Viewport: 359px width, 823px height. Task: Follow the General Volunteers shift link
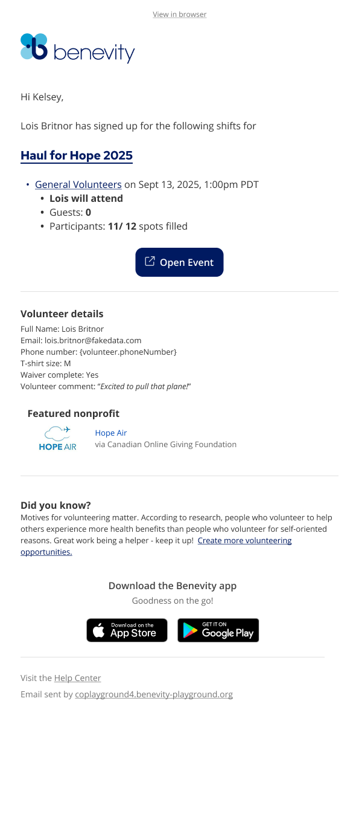78,185
